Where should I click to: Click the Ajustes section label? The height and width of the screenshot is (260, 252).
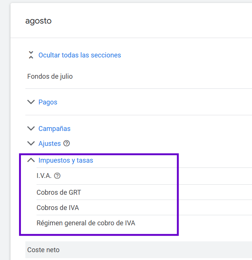coord(50,143)
